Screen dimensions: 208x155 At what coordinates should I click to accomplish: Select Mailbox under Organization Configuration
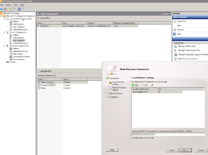(16, 21)
